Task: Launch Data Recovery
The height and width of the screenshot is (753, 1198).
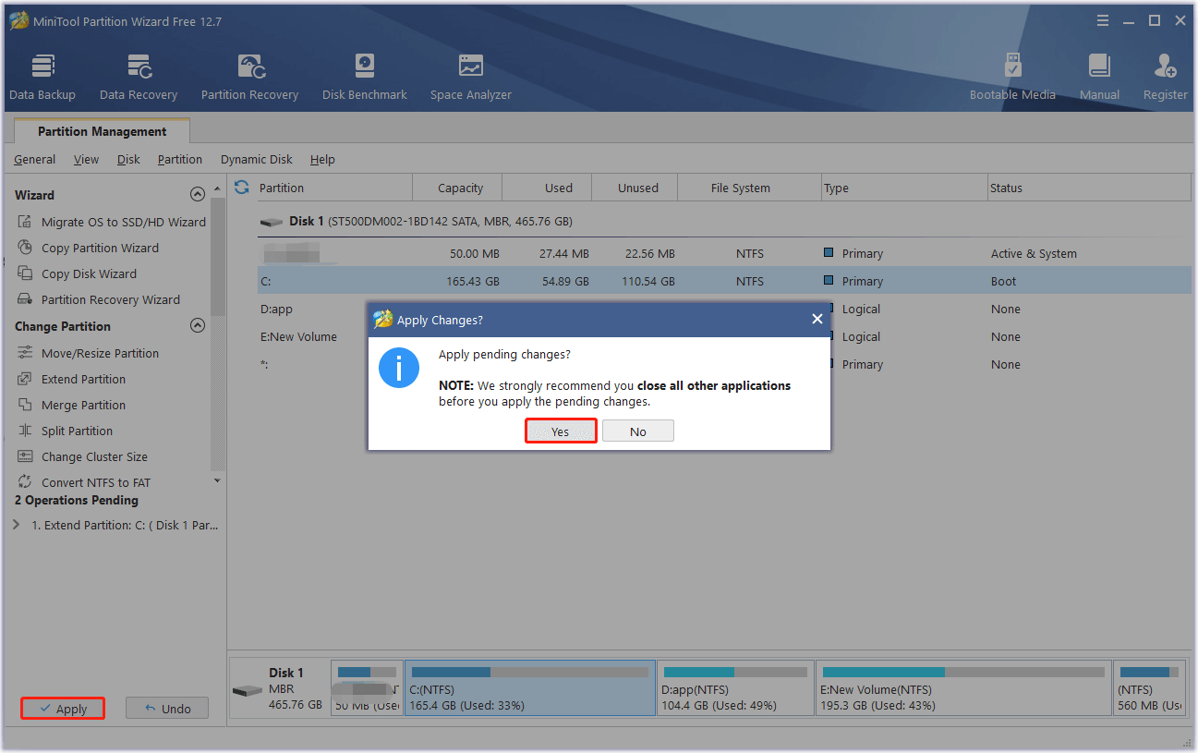Action: coord(138,74)
